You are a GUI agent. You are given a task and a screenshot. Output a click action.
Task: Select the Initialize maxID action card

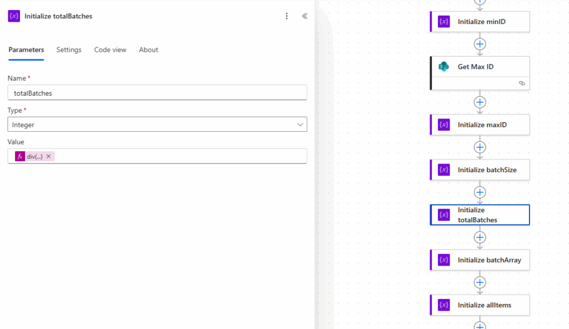click(480, 125)
